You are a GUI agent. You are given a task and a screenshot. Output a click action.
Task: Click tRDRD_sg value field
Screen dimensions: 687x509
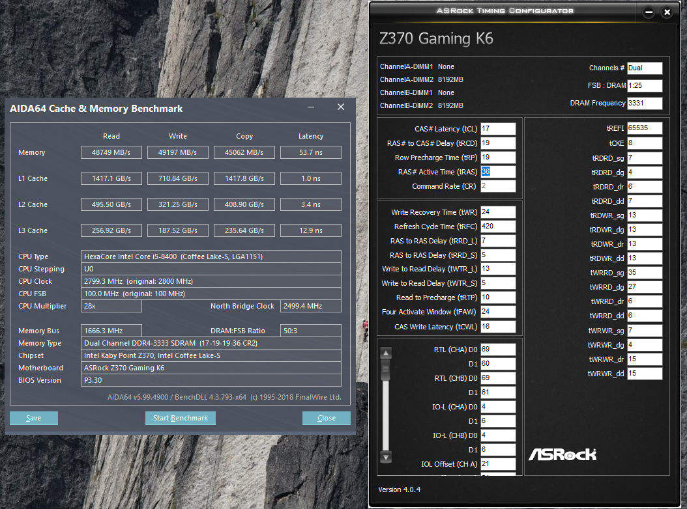pos(645,158)
